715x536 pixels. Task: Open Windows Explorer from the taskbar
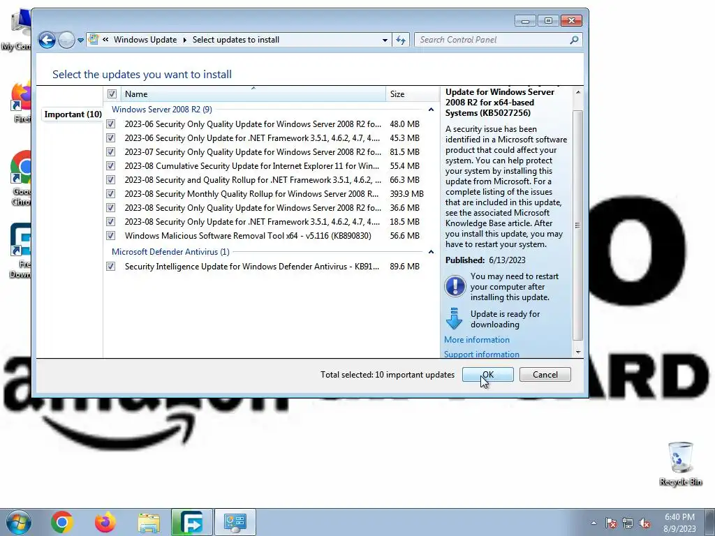tap(149, 522)
